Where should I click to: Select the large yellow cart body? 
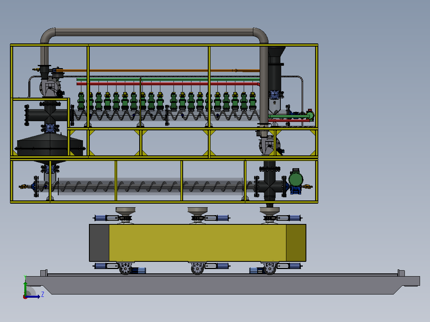(197, 243)
